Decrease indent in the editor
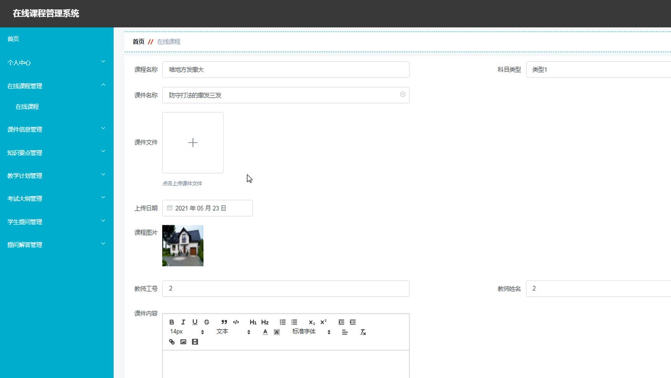 click(341, 322)
